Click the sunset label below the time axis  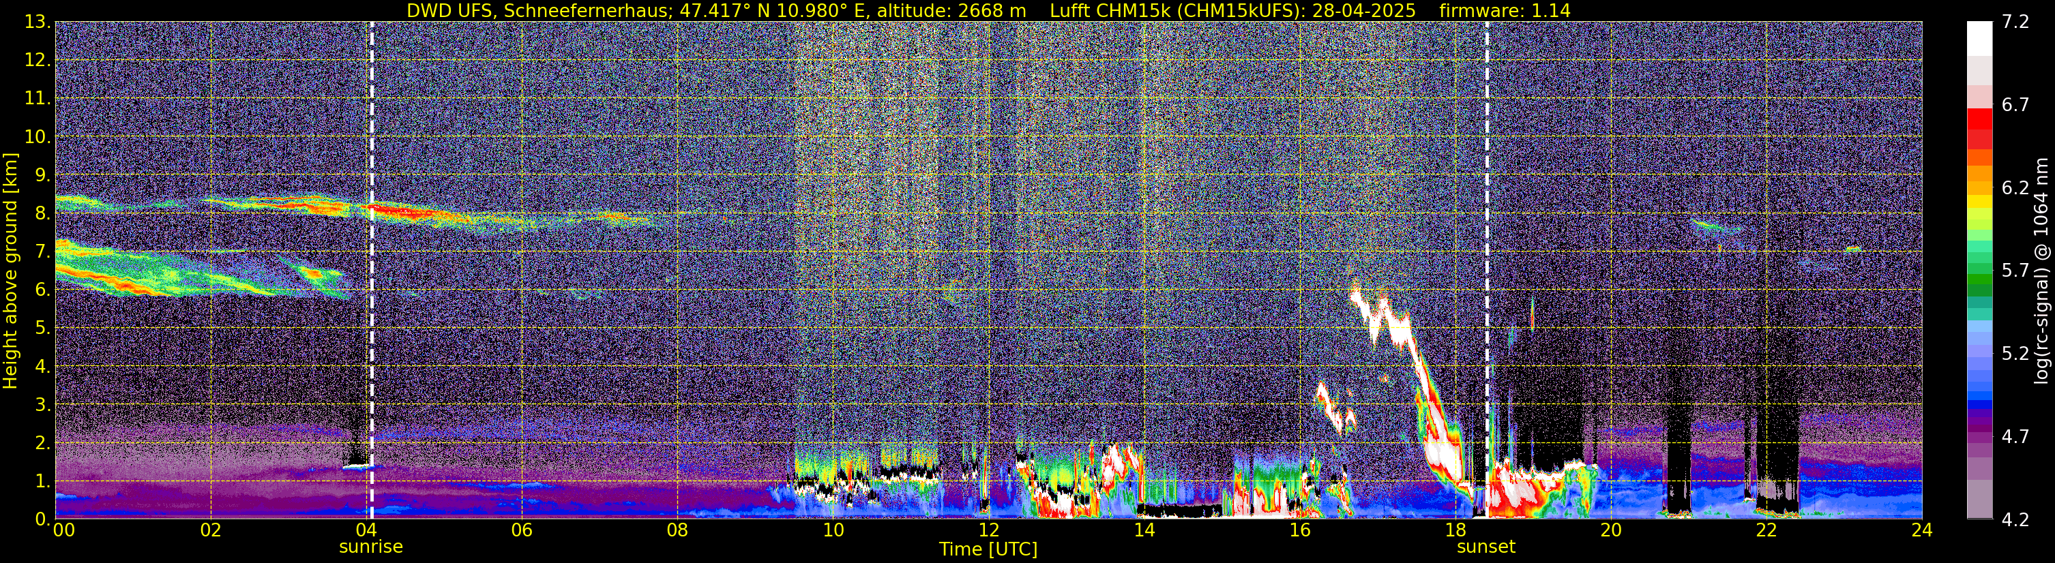pyautogui.click(x=1485, y=547)
